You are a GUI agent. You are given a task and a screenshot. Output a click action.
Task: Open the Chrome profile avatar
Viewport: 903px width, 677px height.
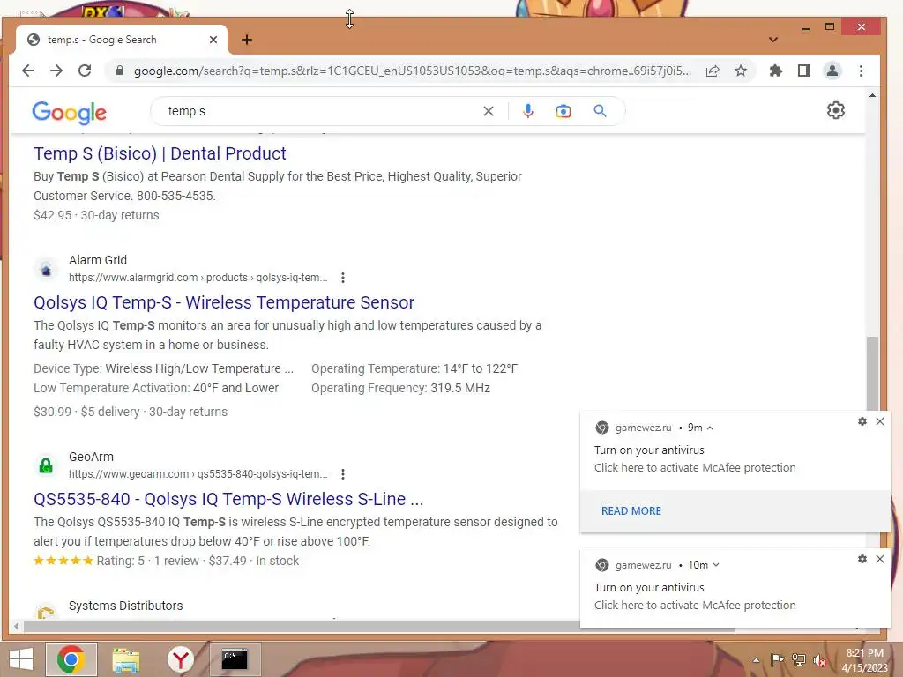[832, 71]
